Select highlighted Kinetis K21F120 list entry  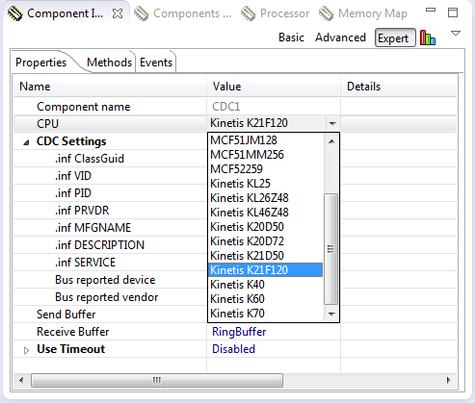pos(266,270)
